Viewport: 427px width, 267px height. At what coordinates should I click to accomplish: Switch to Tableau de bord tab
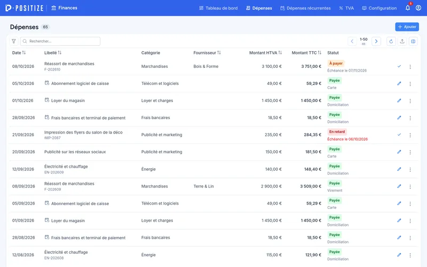218,8
